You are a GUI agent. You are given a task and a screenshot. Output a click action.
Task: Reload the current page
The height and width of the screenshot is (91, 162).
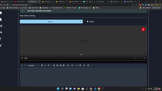pyautogui.click(x=7, y=5)
